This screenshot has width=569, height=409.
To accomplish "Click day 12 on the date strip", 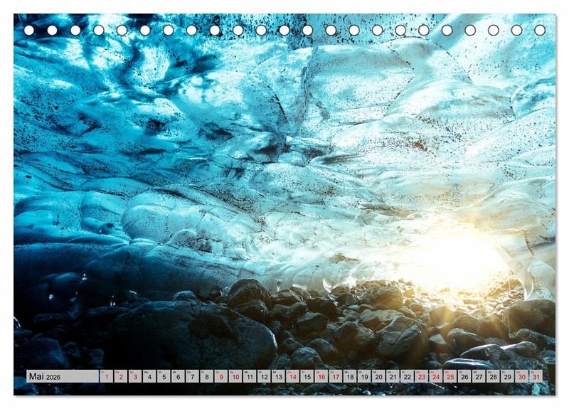I will coord(263,376).
